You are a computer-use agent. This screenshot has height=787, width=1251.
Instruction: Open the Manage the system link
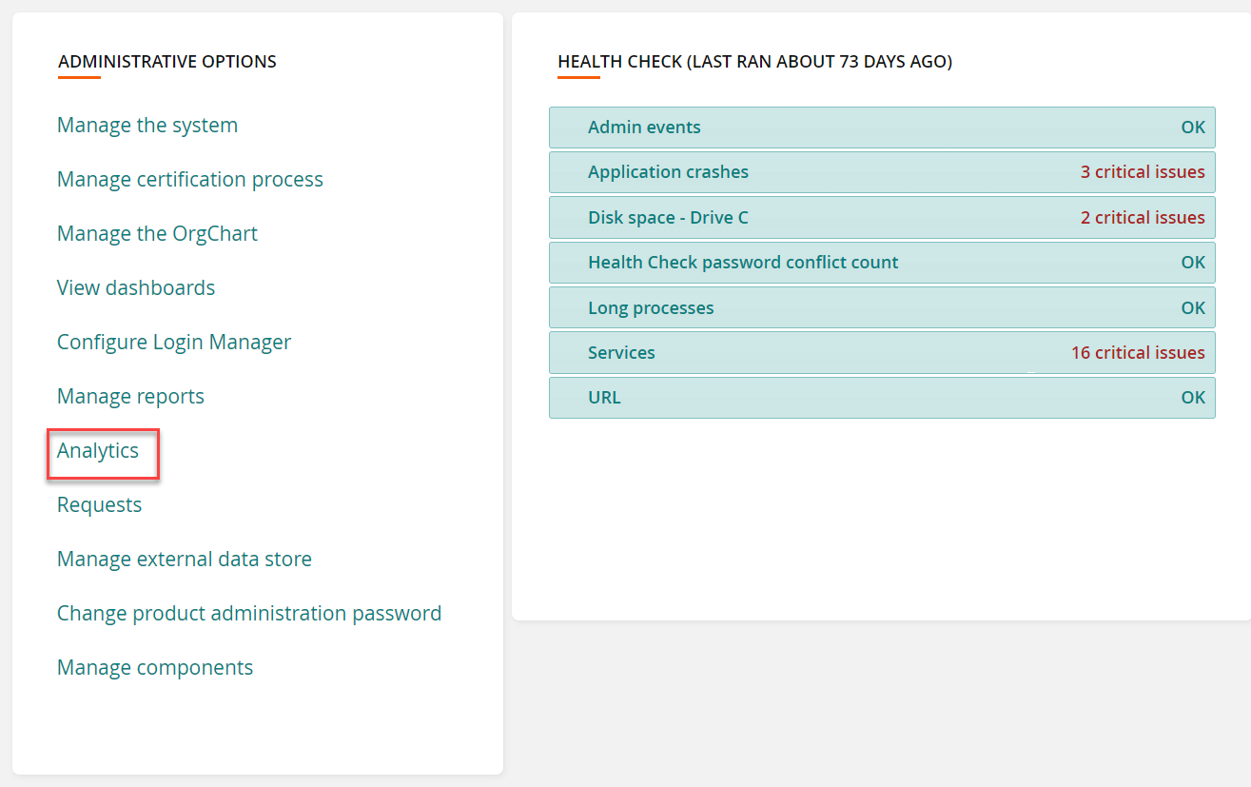coord(147,126)
